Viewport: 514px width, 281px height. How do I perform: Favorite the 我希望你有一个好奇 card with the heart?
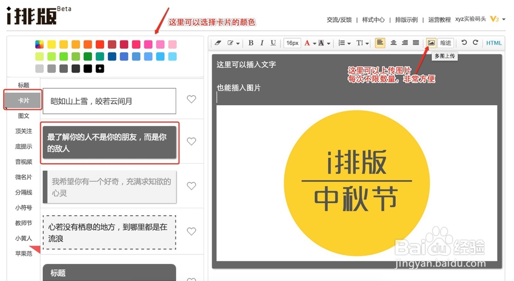191,185
